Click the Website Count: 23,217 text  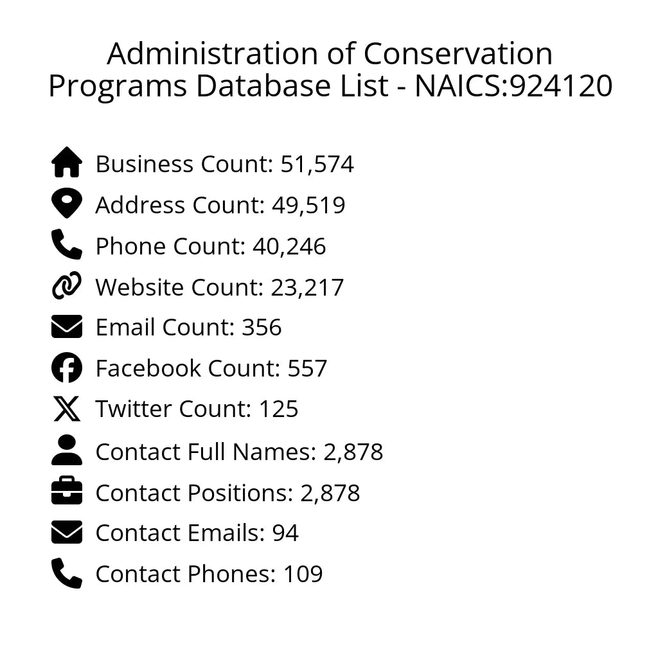tap(220, 287)
